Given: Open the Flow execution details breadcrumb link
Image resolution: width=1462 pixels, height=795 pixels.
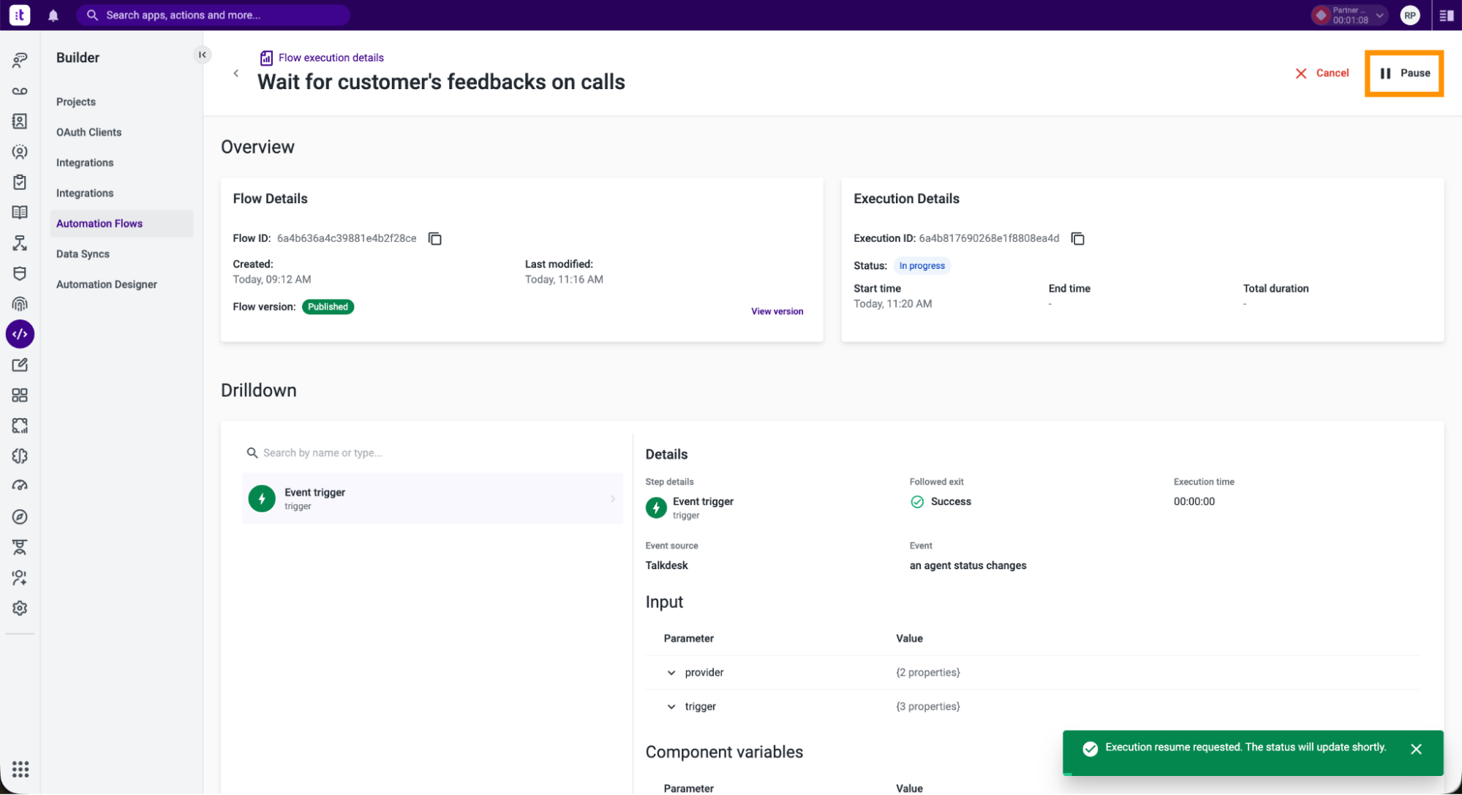Looking at the screenshot, I should 331,58.
